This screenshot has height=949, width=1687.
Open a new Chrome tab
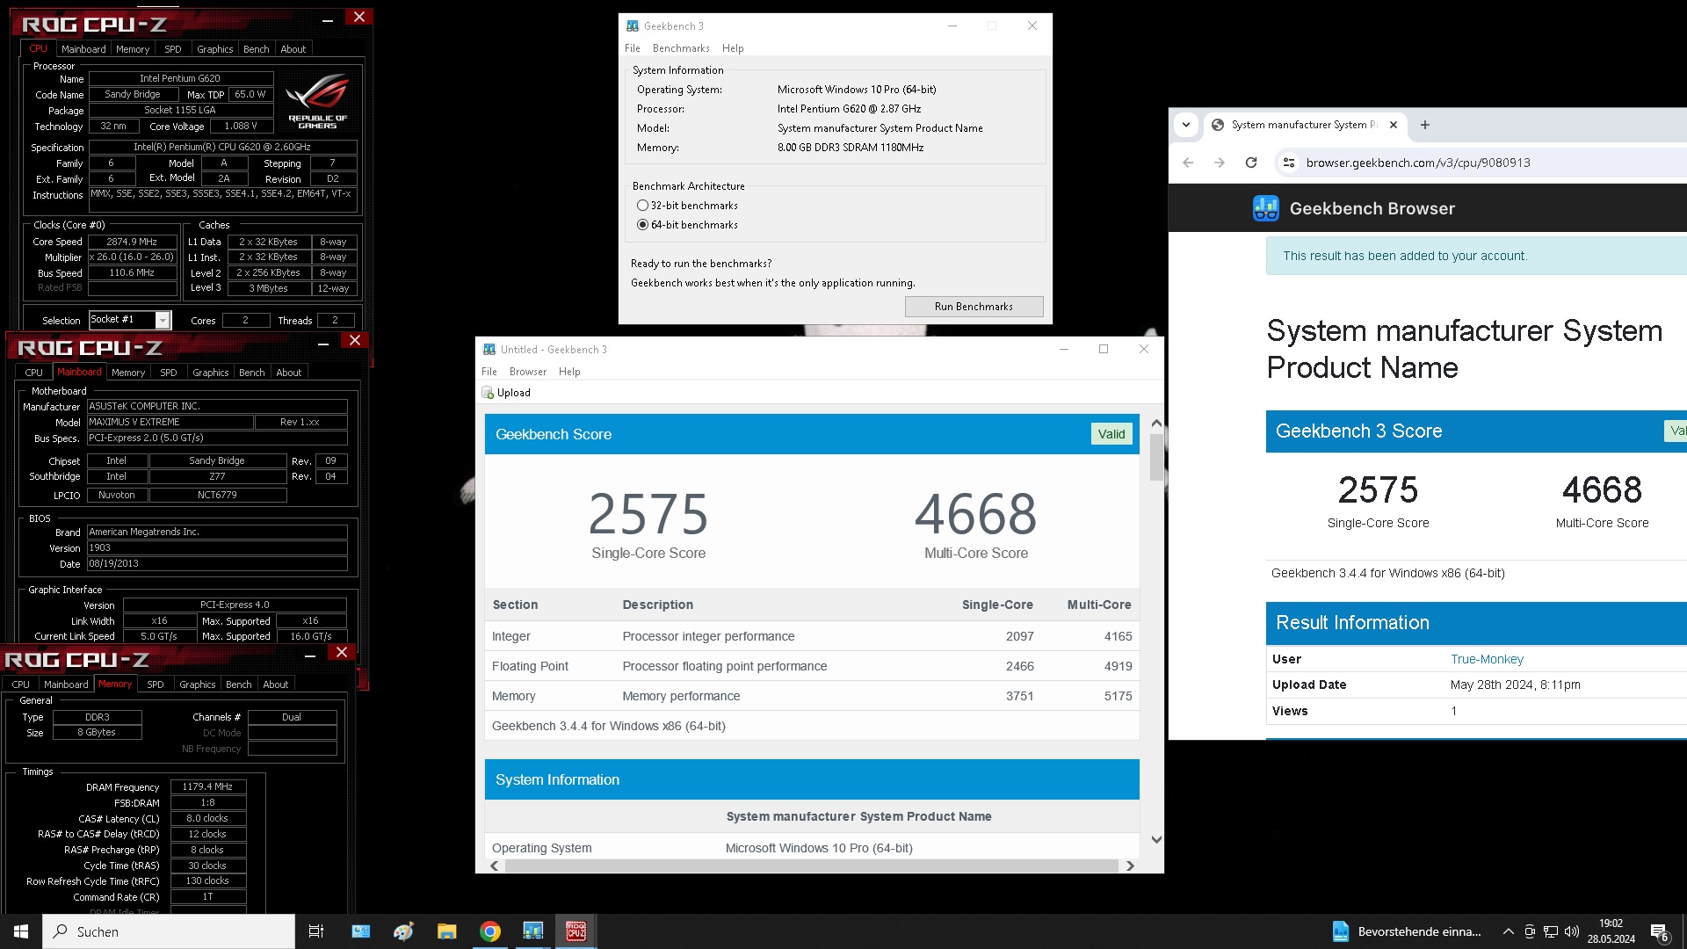pos(1425,125)
